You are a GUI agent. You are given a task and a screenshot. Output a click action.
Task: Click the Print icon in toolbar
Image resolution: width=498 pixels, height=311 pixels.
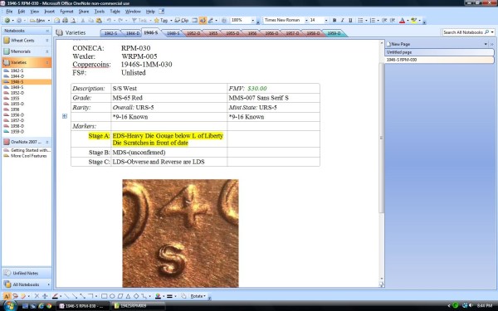click(65, 20)
